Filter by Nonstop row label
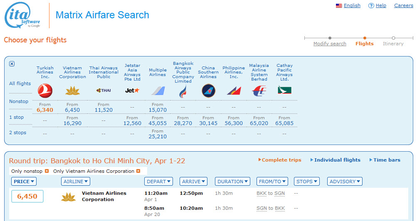417x221 pixels. [x=19, y=101]
